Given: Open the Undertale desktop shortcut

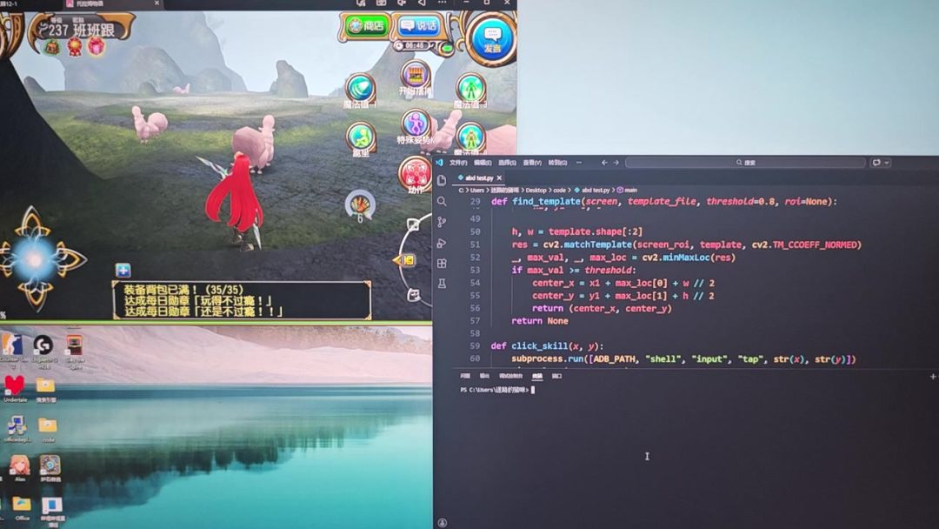Looking at the screenshot, I should point(15,386).
